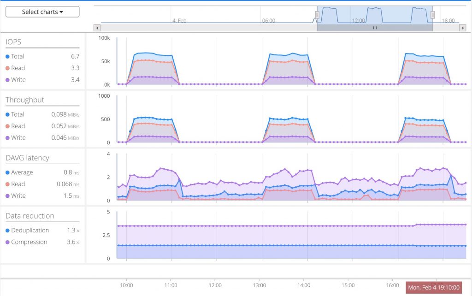Click the Throughput Read legend dot
Image resolution: width=472 pixels, height=296 pixels.
point(7,126)
